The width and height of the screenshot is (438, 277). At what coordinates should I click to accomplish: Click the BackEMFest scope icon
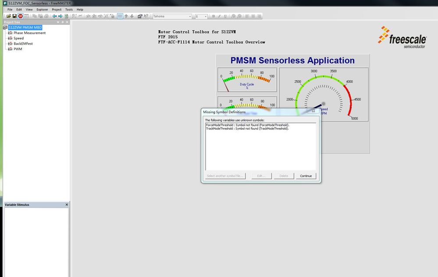(11, 43)
